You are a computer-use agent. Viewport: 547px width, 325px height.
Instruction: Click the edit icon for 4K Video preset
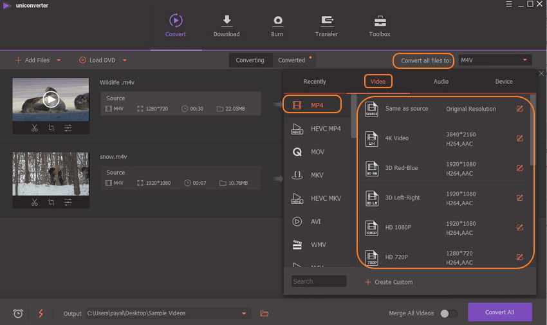519,138
